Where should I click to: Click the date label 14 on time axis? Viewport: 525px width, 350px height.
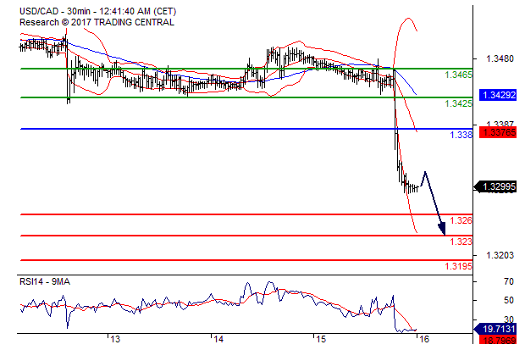pos(218,340)
